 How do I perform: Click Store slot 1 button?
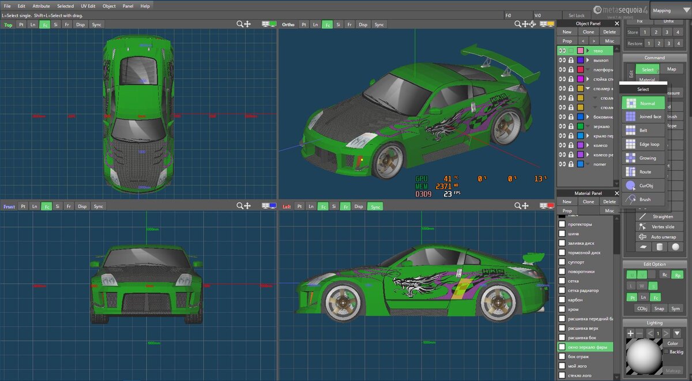click(x=645, y=32)
